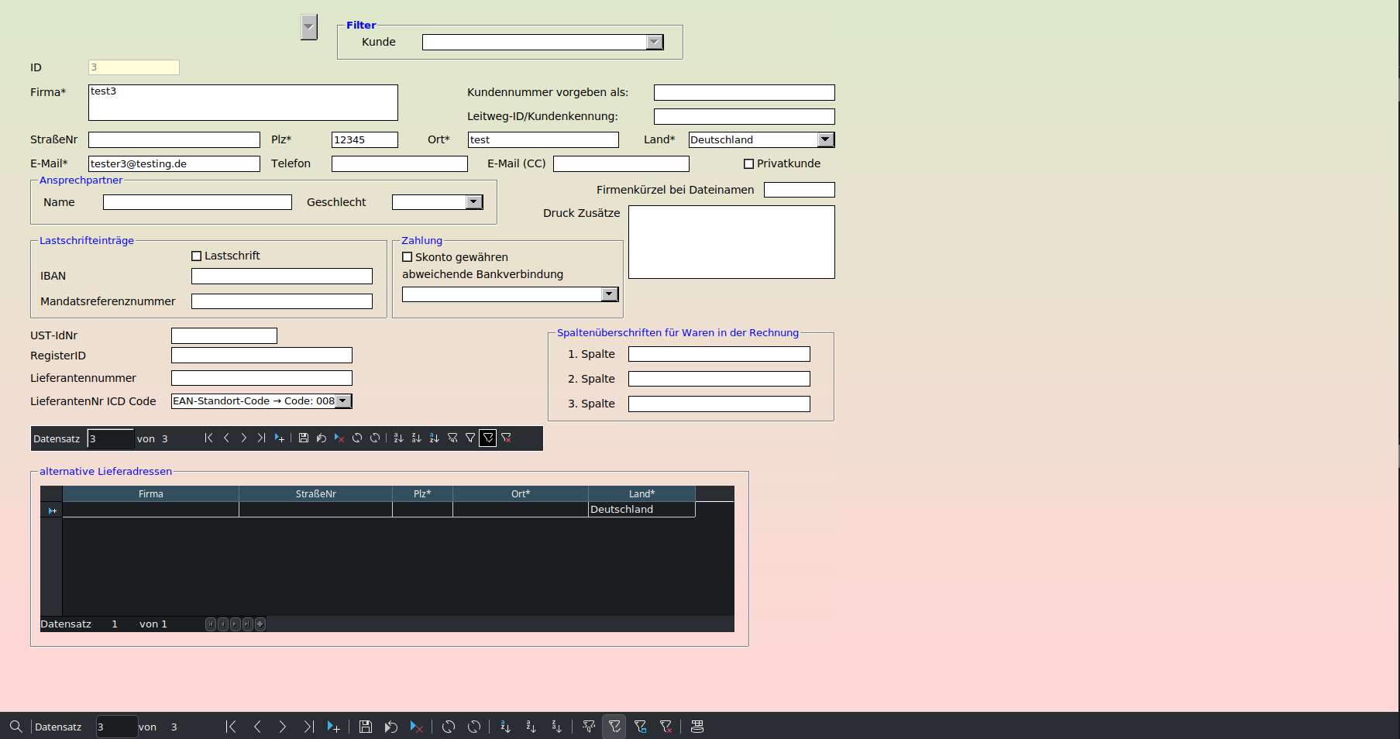
Task: Open bottom toolbar's sort dialog icon
Action: pyautogui.click(x=505, y=727)
